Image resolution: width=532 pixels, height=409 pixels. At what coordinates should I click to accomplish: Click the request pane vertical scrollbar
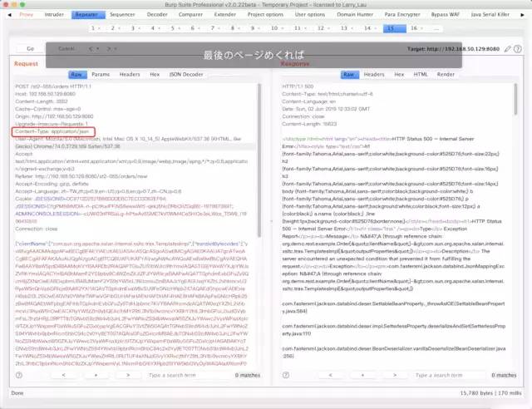pyautogui.click(x=259, y=160)
